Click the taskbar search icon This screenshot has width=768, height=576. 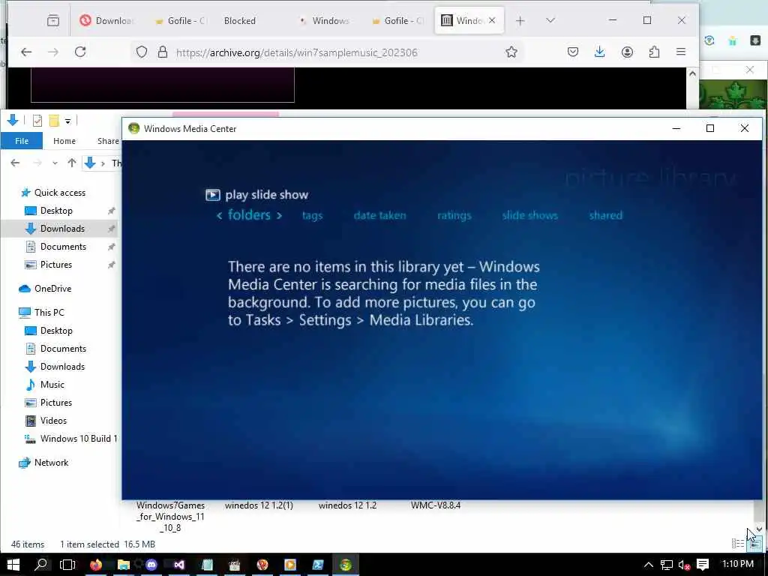pos(41,565)
